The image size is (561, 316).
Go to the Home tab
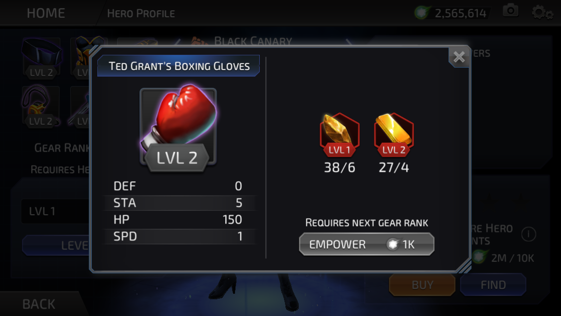tap(46, 13)
